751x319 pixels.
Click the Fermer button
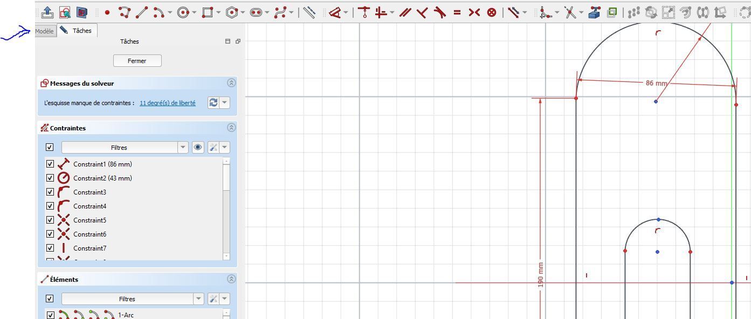tap(137, 60)
